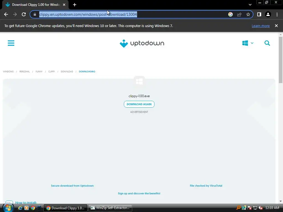This screenshot has height=212, width=283.
Task: Click the muted volume tray icon
Action: point(260,208)
